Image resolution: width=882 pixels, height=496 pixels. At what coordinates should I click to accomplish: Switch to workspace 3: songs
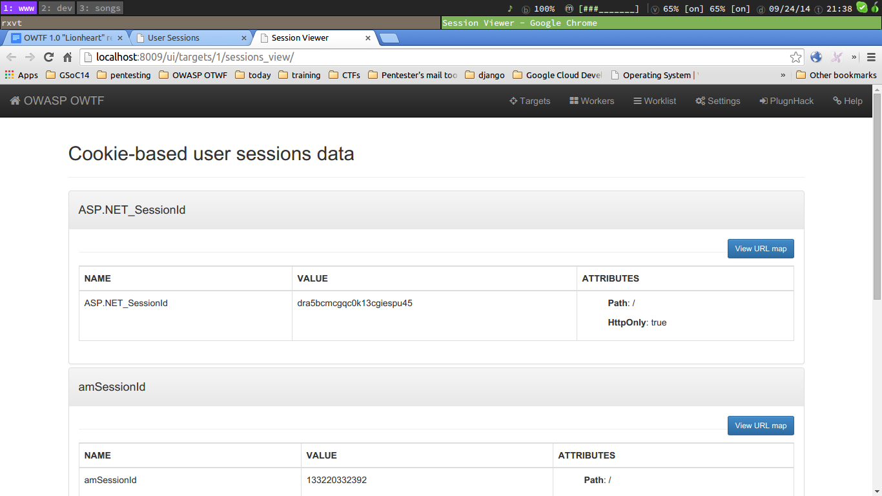[x=100, y=8]
